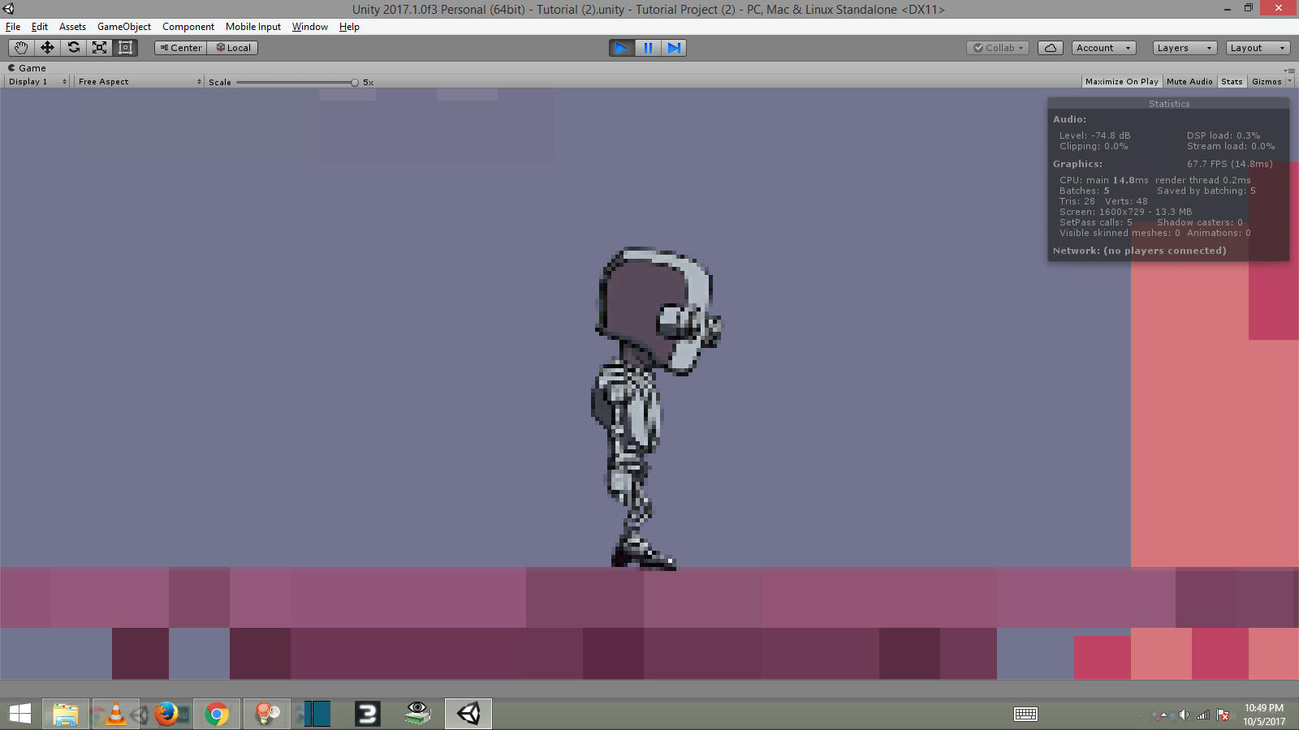
Task: Click the Unity icon on the taskbar
Action: click(468, 714)
